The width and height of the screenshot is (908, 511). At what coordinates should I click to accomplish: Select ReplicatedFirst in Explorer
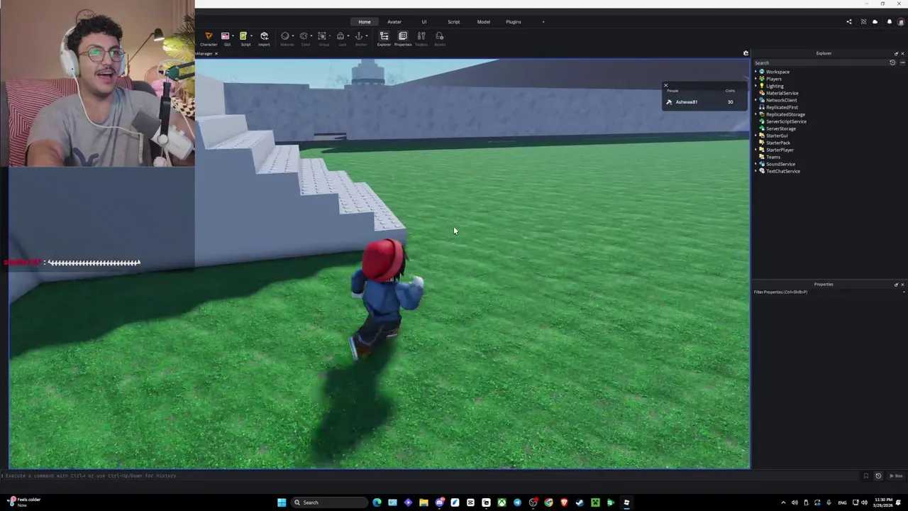click(782, 107)
